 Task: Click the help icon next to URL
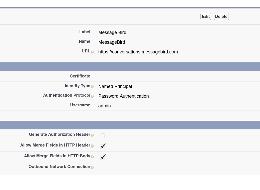click(x=92, y=52)
